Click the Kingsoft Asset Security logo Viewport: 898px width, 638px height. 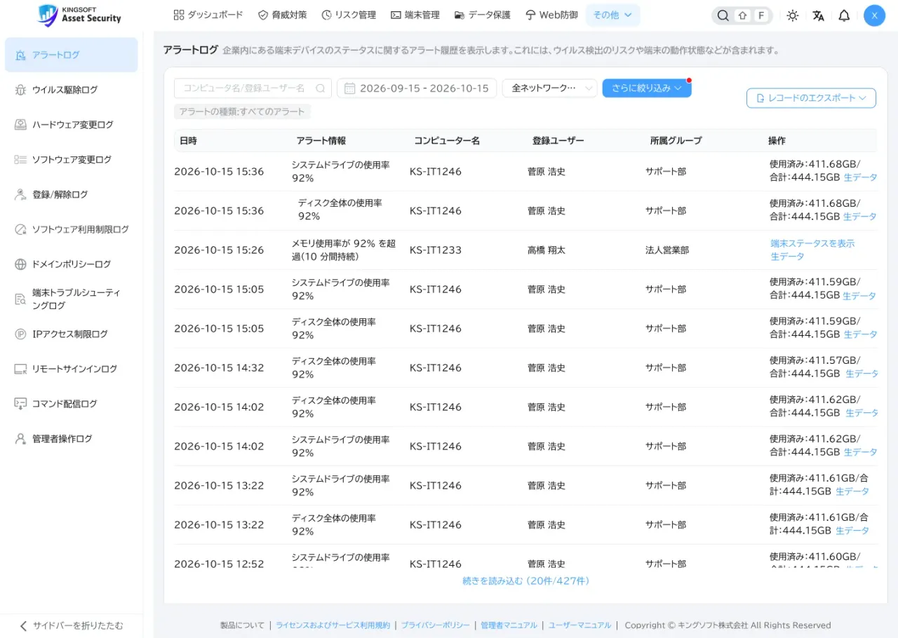[x=79, y=15]
